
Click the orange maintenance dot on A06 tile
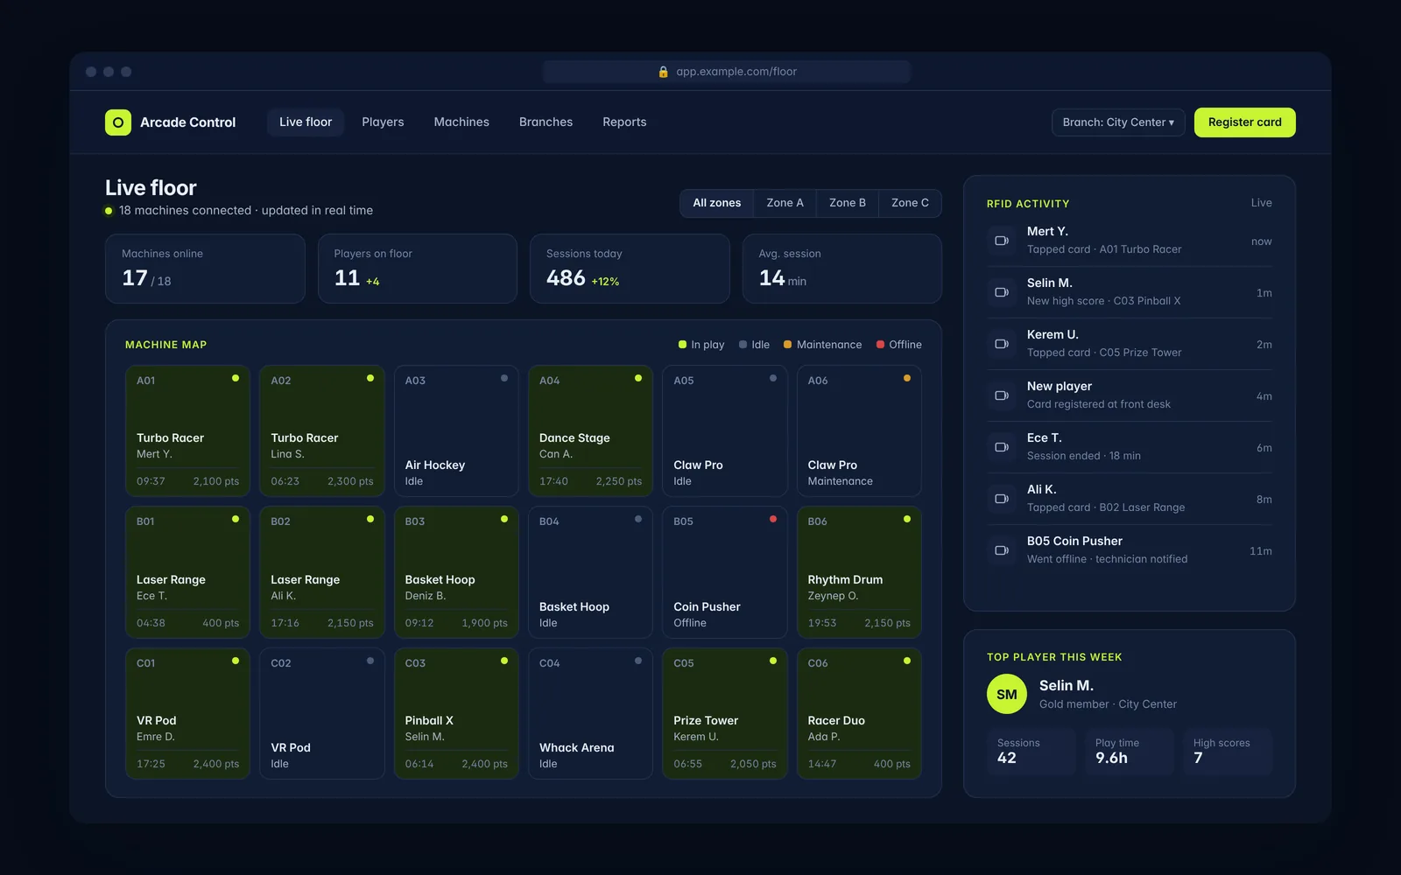(907, 379)
